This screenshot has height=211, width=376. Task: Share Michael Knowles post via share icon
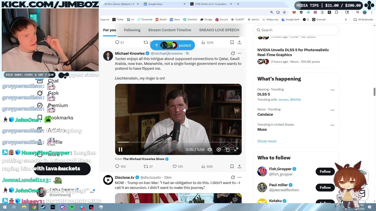[239, 166]
